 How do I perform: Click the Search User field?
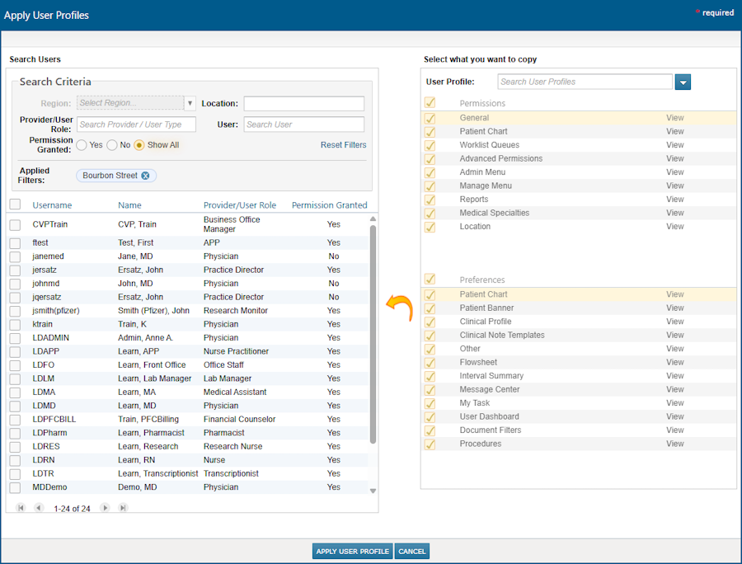point(303,125)
